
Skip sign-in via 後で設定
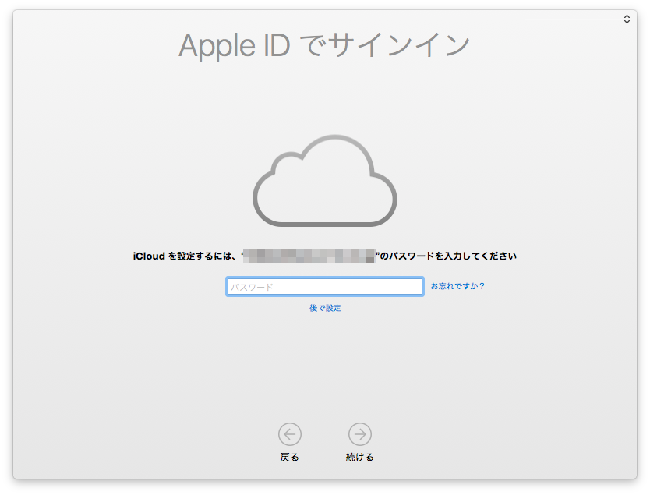(x=325, y=308)
